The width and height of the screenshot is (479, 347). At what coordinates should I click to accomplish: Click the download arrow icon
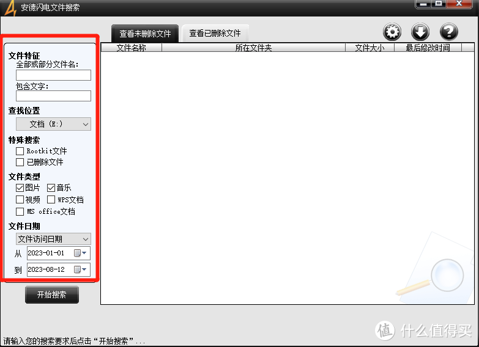420,32
